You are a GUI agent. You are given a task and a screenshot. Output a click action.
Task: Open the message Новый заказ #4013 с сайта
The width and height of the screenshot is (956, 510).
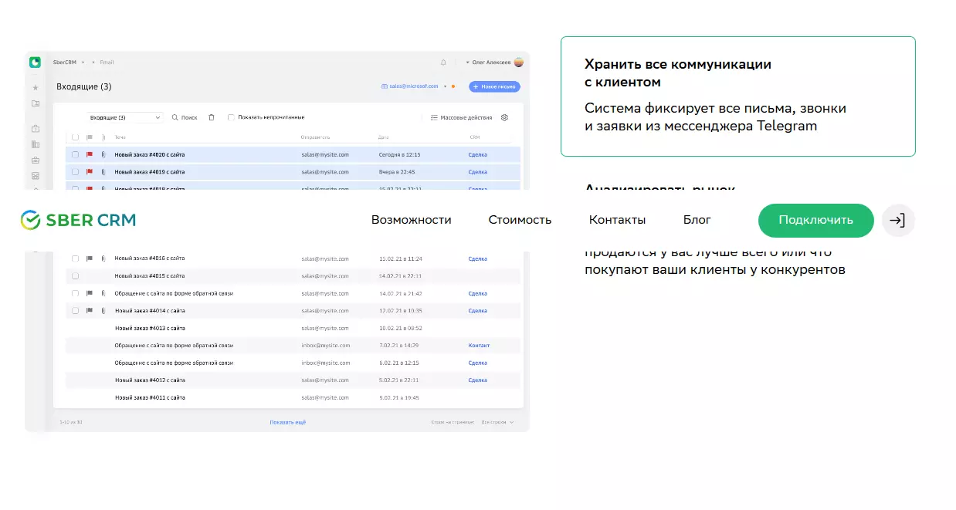click(150, 328)
